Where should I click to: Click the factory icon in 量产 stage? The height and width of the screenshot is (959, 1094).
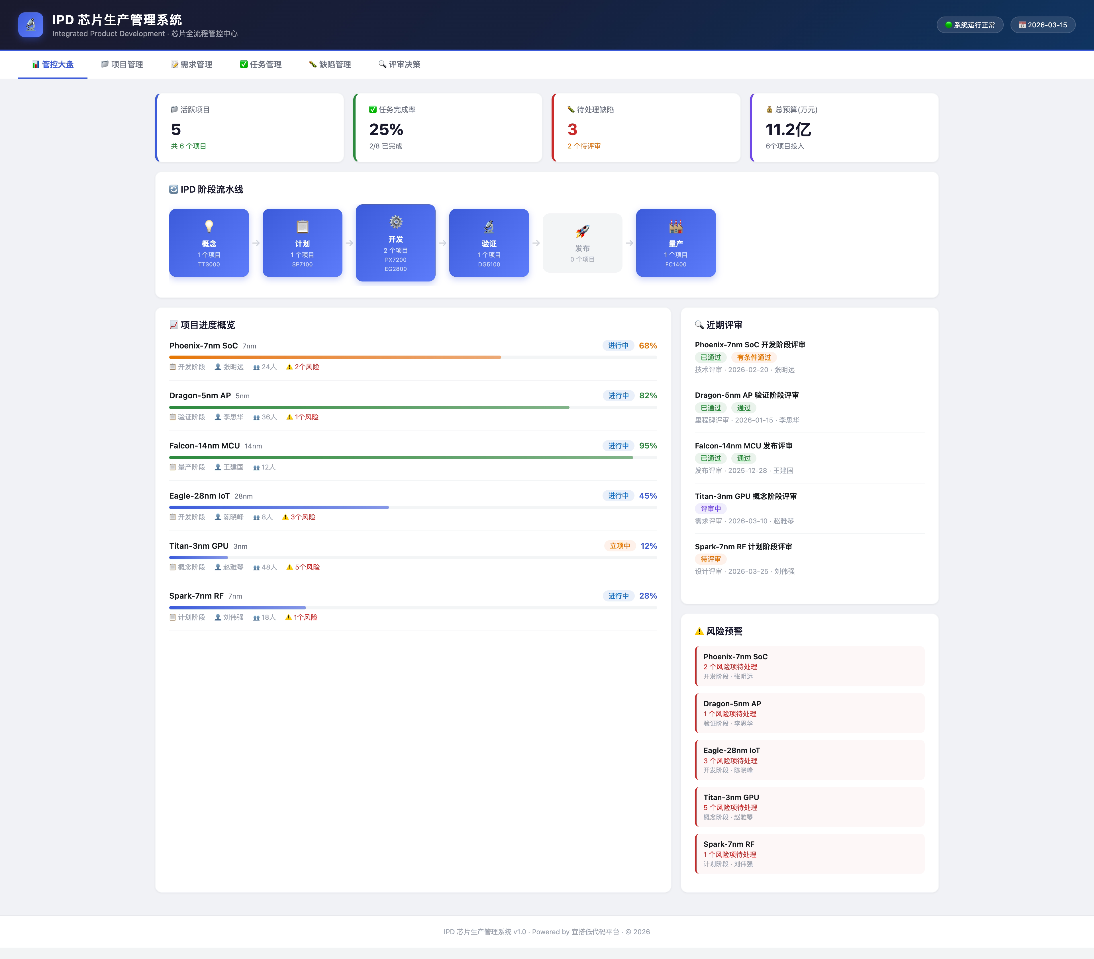tap(675, 227)
